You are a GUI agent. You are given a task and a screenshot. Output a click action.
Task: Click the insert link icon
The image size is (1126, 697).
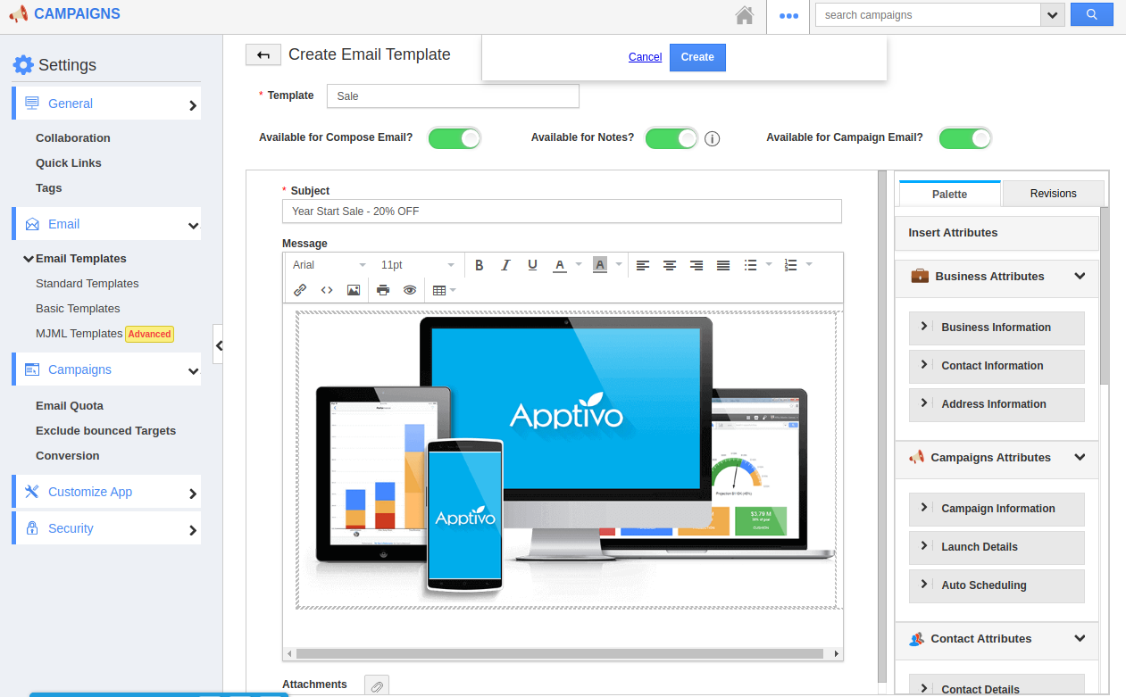coord(300,290)
